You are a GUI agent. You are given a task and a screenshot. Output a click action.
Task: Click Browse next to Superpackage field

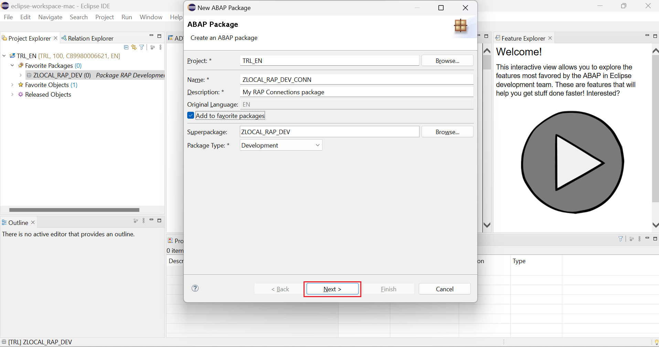(447, 132)
